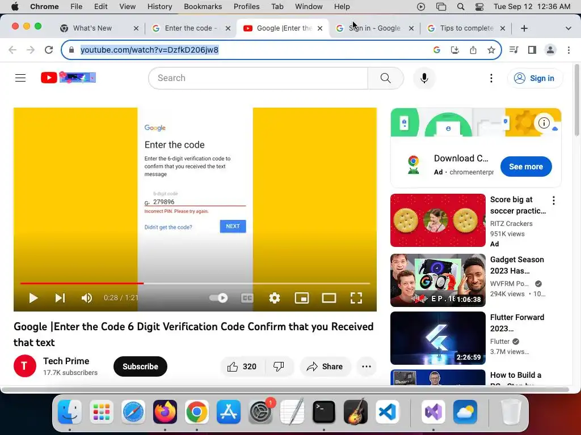Install app icon in address bar
Image resolution: width=581 pixels, height=435 pixels.
tap(455, 50)
